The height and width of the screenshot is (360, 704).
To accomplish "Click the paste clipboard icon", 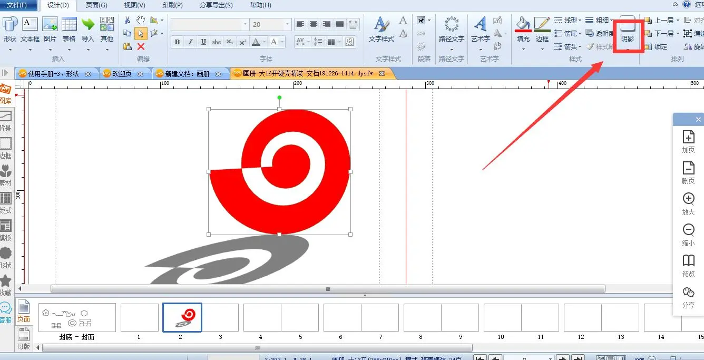I will click(x=127, y=46).
